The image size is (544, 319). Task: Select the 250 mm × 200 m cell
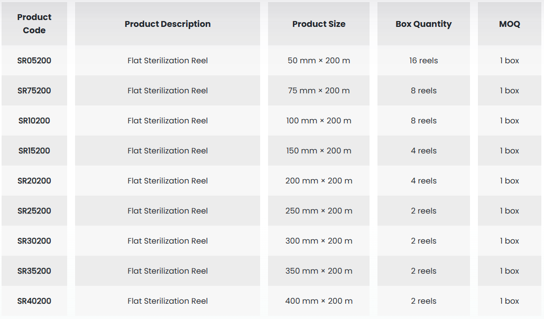[x=319, y=211]
